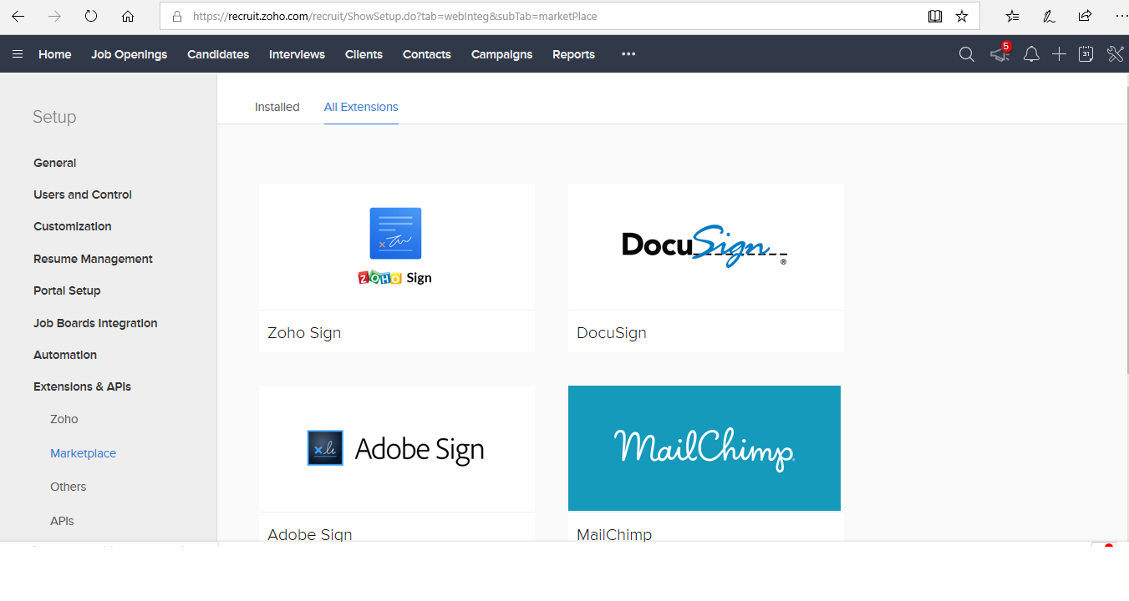Open APIs in the sidebar
1129x601 pixels.
(x=62, y=521)
